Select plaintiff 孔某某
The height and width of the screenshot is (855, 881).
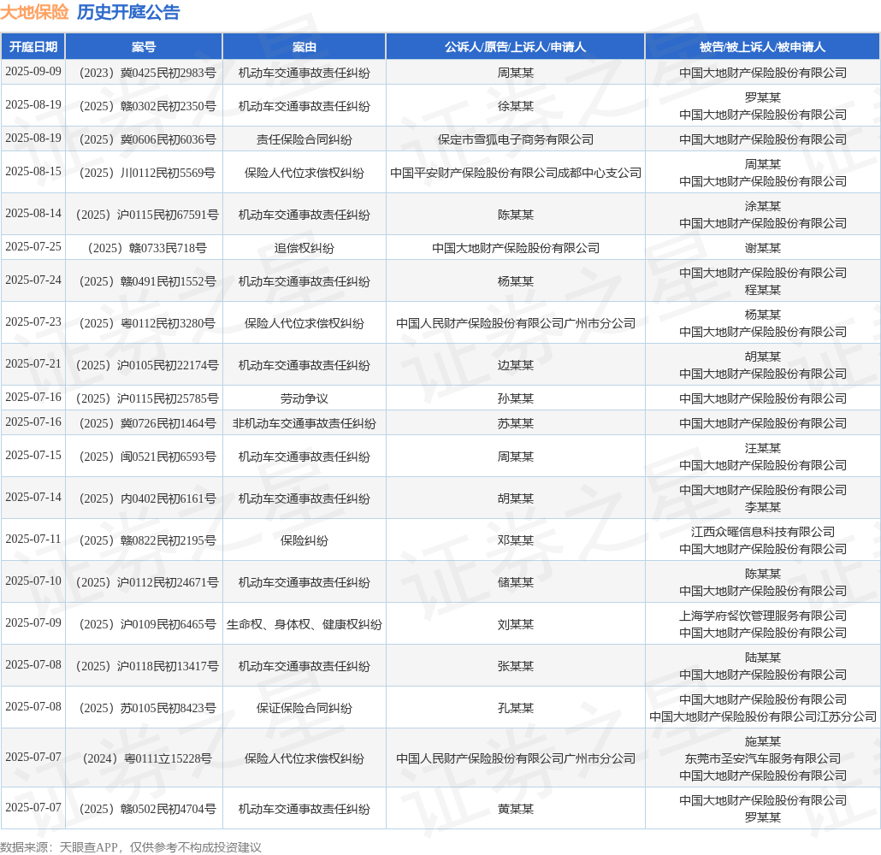(515, 708)
